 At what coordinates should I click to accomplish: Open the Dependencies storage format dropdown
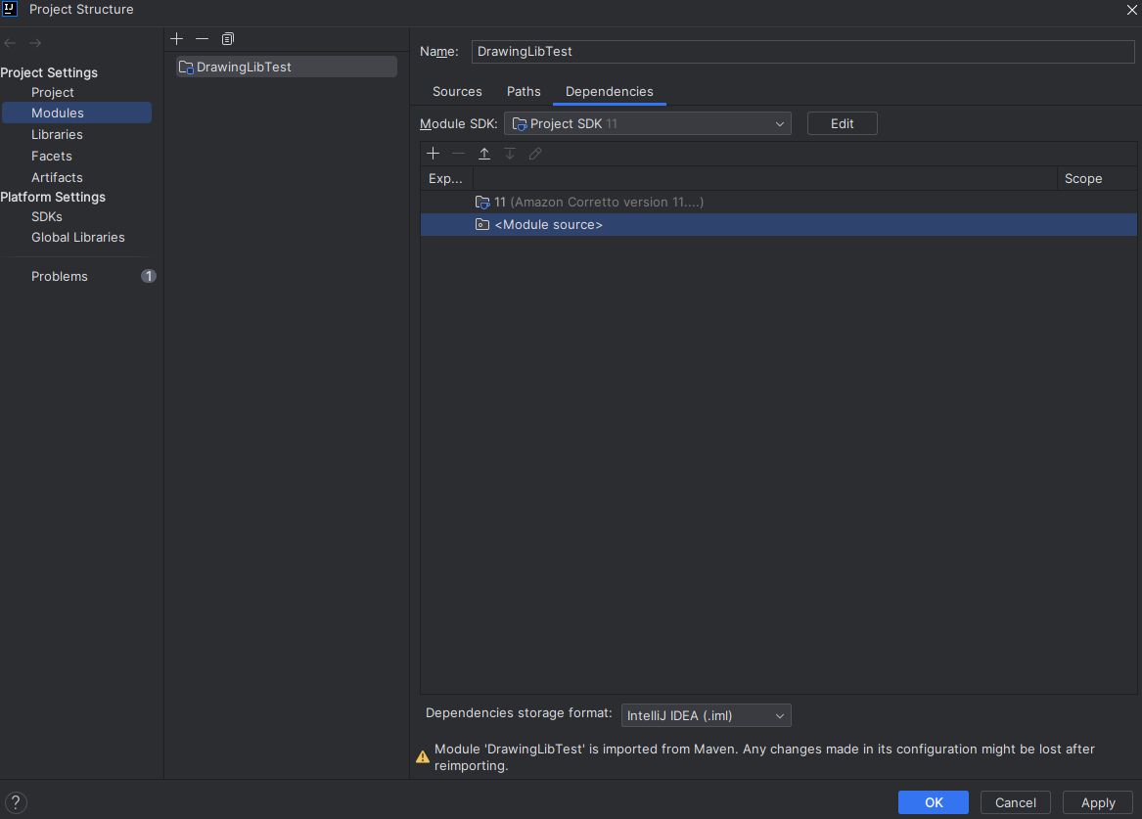[x=706, y=715]
